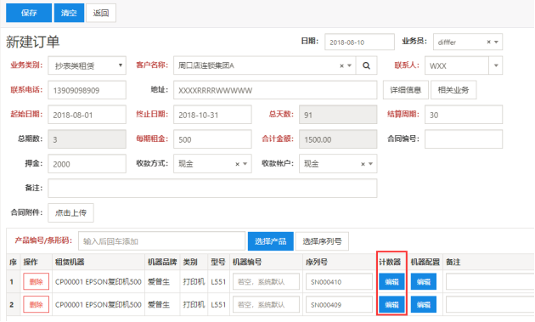The height and width of the screenshot is (322, 535).
Task: Click the 机器编号 field in row 1
Action: (x=266, y=282)
